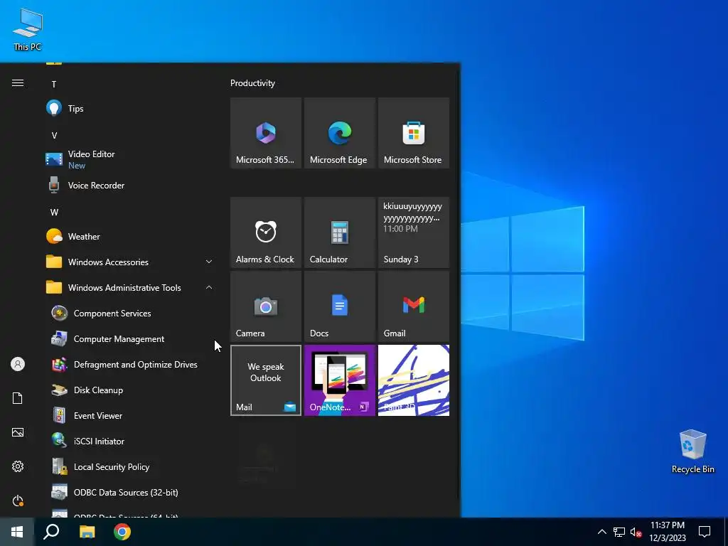728x546 pixels.
Task: Open network status tray icon
Action: [x=619, y=532]
